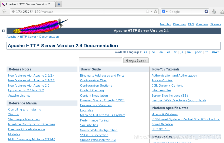Select the es language link
This screenshot has width=224, height=143.
click(x=169, y=52)
